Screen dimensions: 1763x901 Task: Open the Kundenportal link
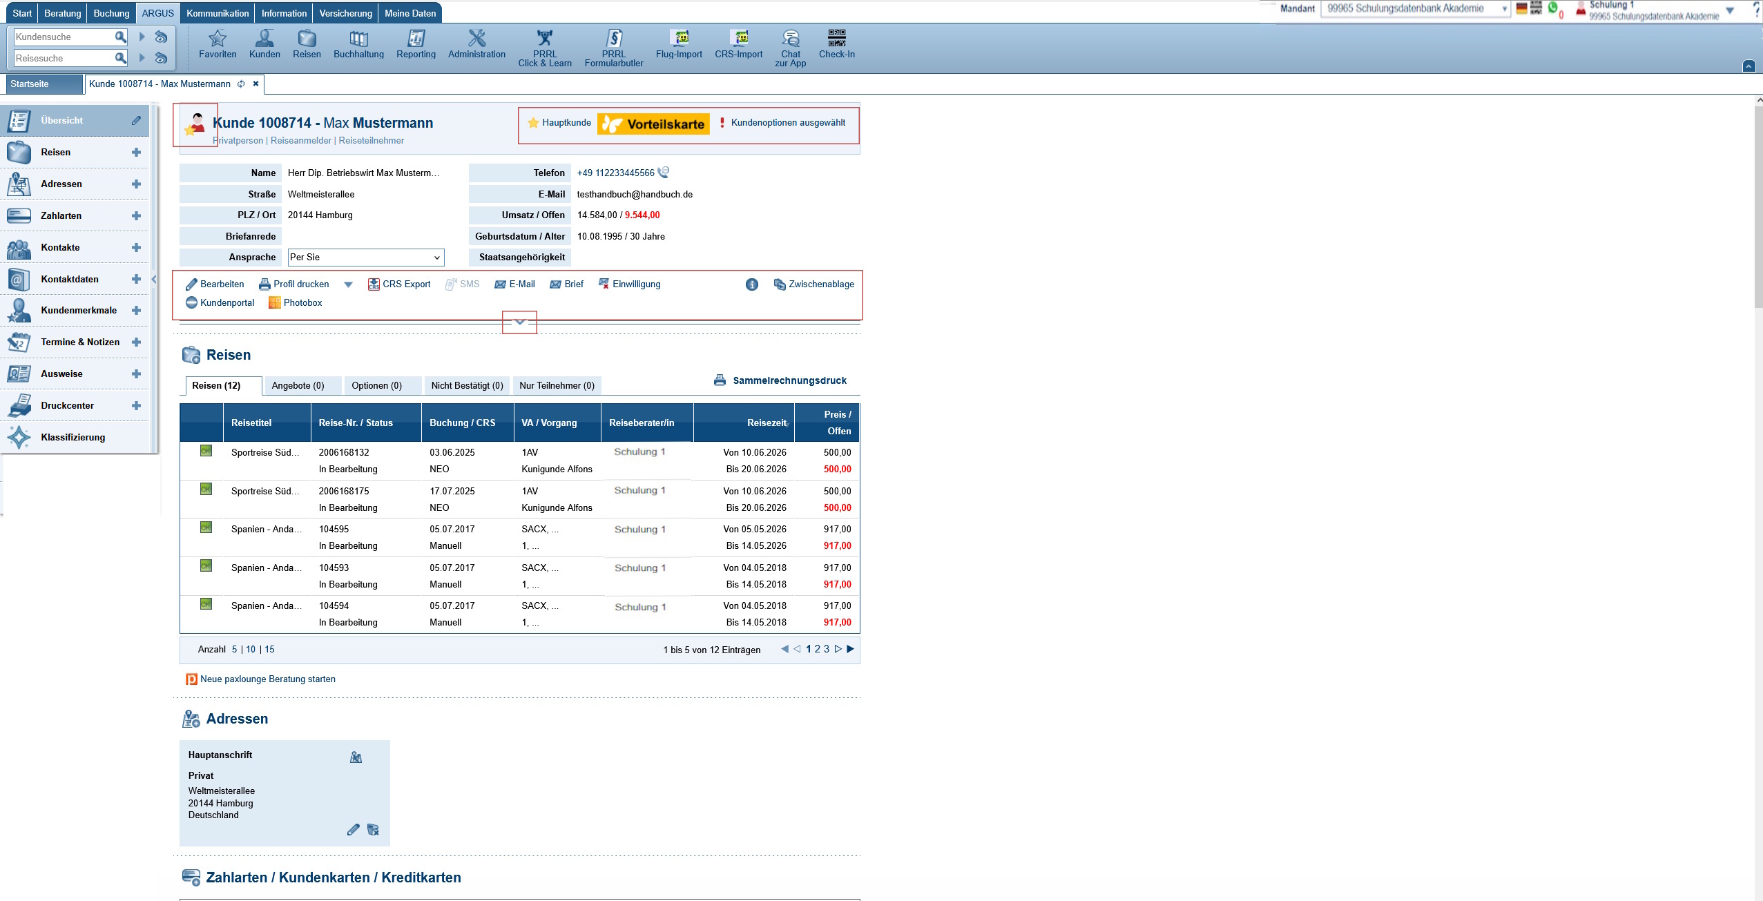tap(220, 303)
